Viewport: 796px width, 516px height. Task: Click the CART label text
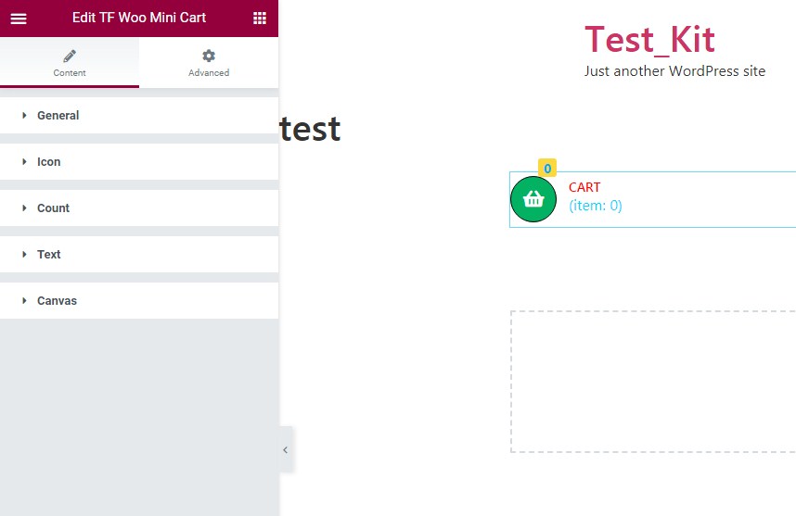pos(584,187)
